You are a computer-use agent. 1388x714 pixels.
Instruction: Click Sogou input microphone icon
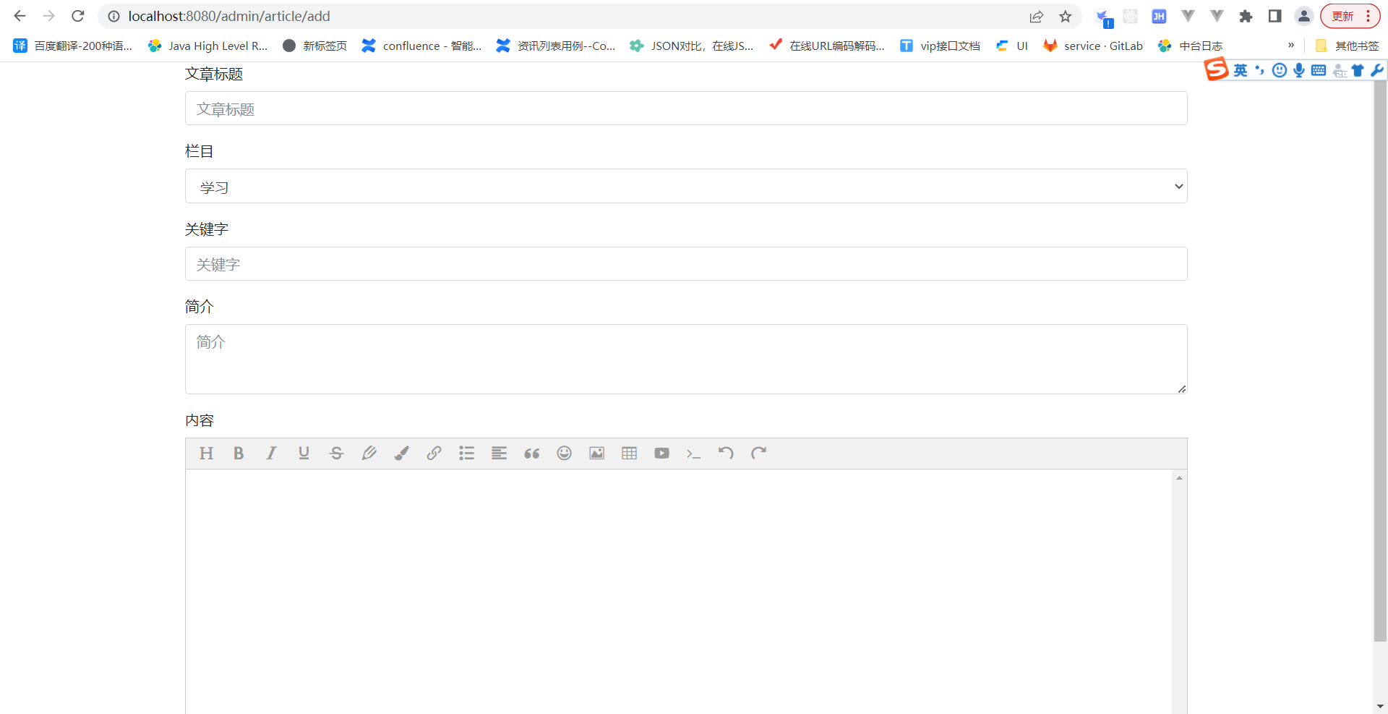[x=1299, y=70]
